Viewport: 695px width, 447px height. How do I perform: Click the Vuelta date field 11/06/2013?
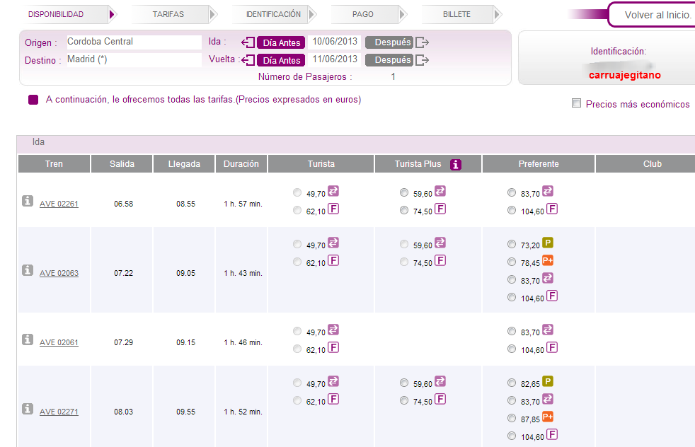tap(335, 59)
